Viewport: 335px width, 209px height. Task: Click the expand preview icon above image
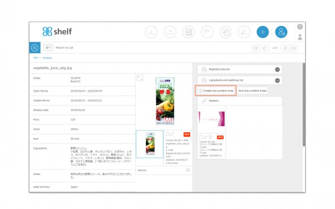tap(140, 78)
